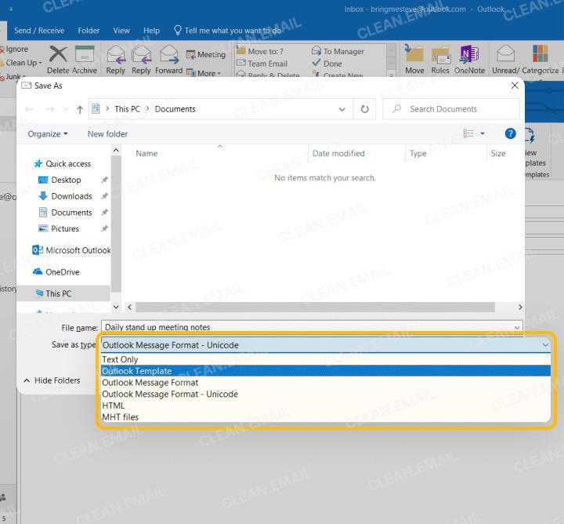Click the Archive icon in Outlook ribbon

tap(85, 54)
